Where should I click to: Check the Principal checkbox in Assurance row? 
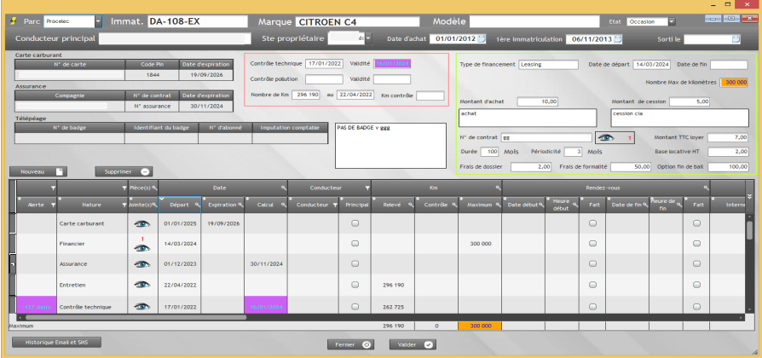coord(355,263)
